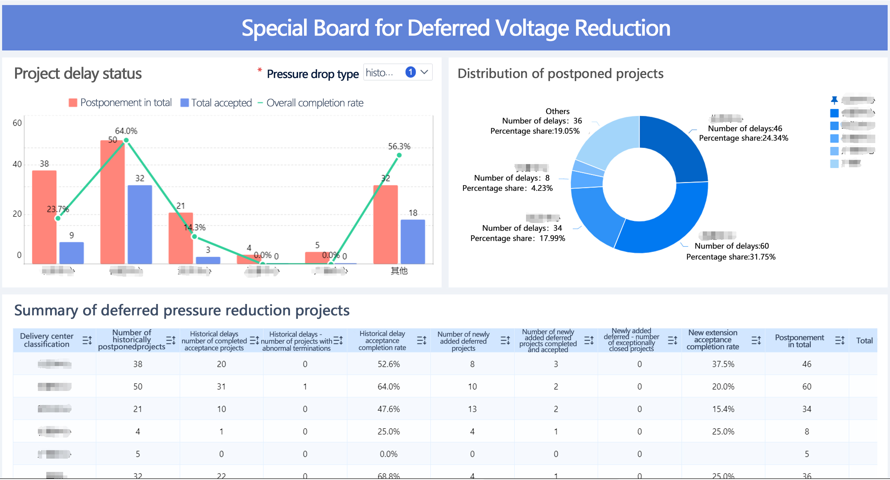Toggle Postponement in total legend series
The height and width of the screenshot is (480, 890).
pyautogui.click(x=120, y=103)
